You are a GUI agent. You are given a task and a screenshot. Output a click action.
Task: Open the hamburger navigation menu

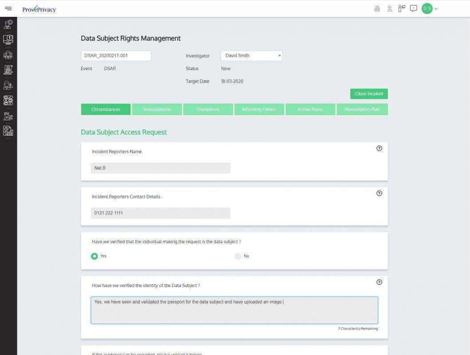pos(8,8)
